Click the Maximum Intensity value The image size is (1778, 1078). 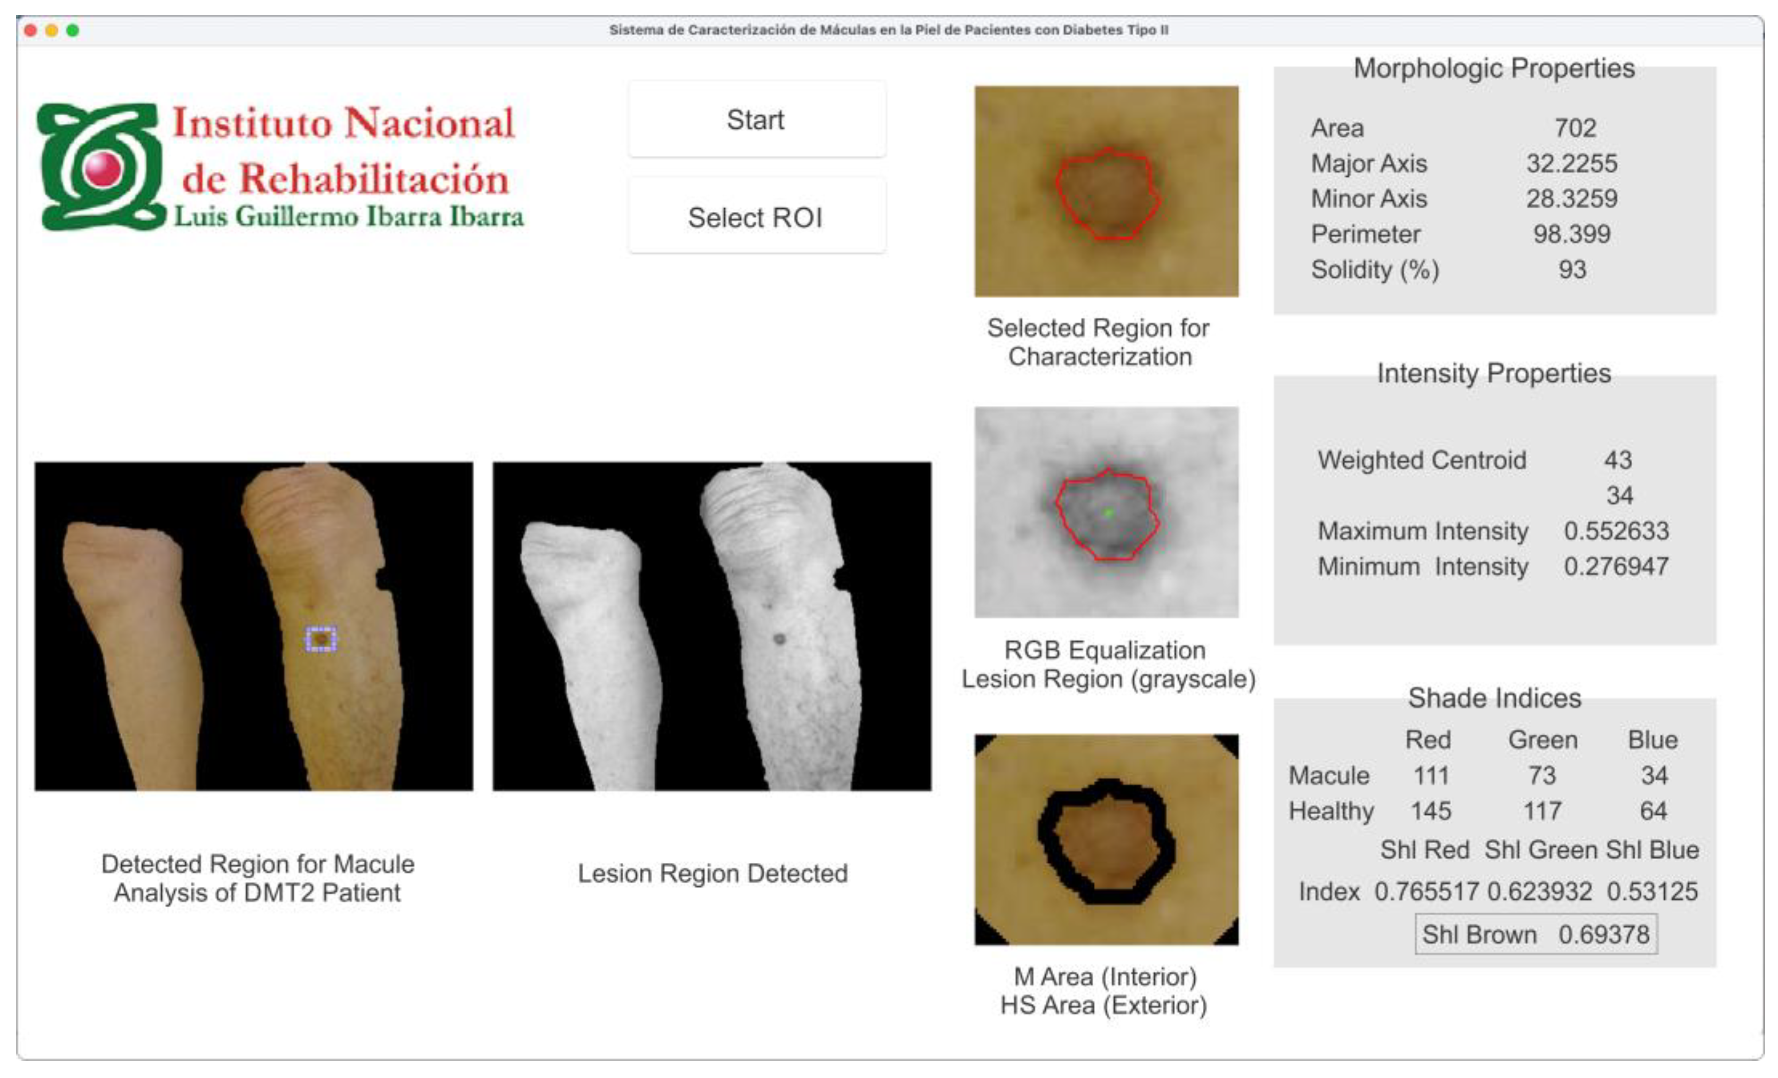1616,531
